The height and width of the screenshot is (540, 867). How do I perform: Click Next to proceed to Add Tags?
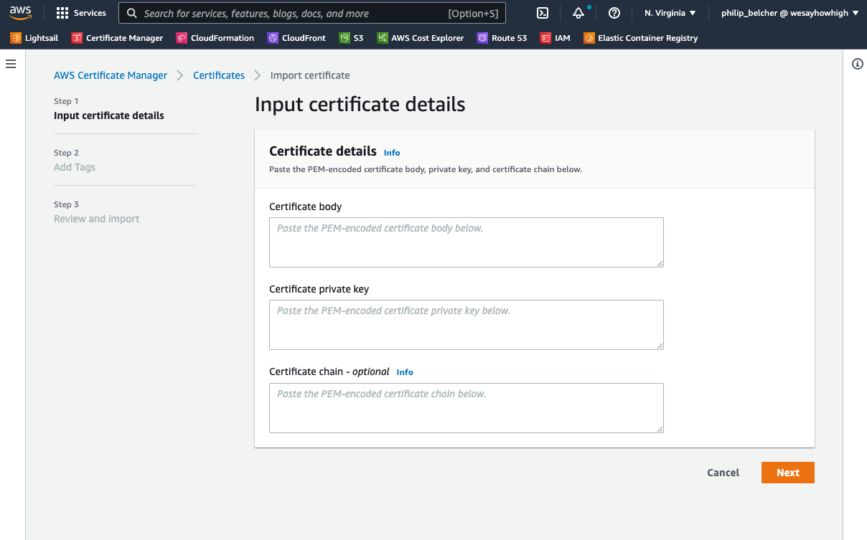click(x=787, y=472)
